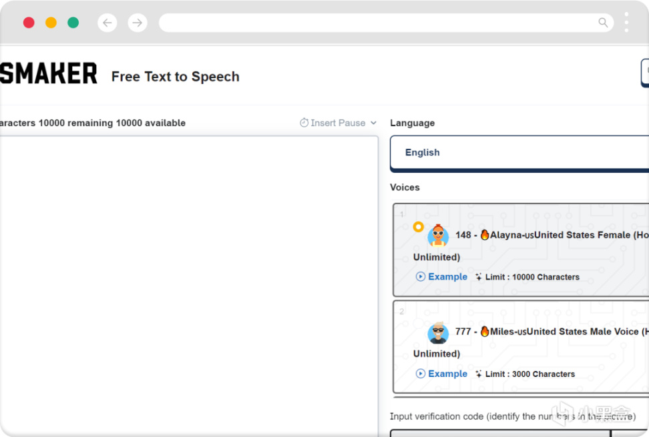Select the 148 Alayna United States Female voice
The width and height of the screenshot is (649, 437).
click(521, 250)
